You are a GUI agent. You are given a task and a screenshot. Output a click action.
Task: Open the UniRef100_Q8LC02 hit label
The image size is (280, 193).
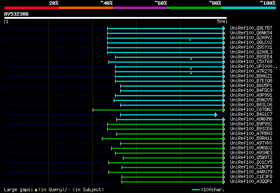pos(251,42)
